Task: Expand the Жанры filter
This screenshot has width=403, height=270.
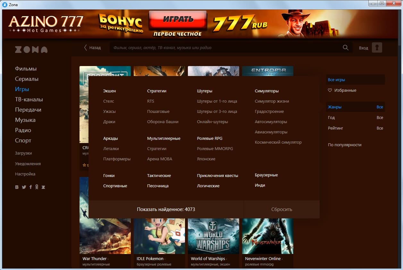Action: [355, 107]
